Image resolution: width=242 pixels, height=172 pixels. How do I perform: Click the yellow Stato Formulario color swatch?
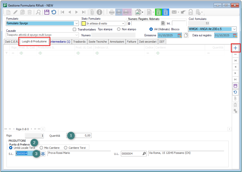tap(83, 23)
